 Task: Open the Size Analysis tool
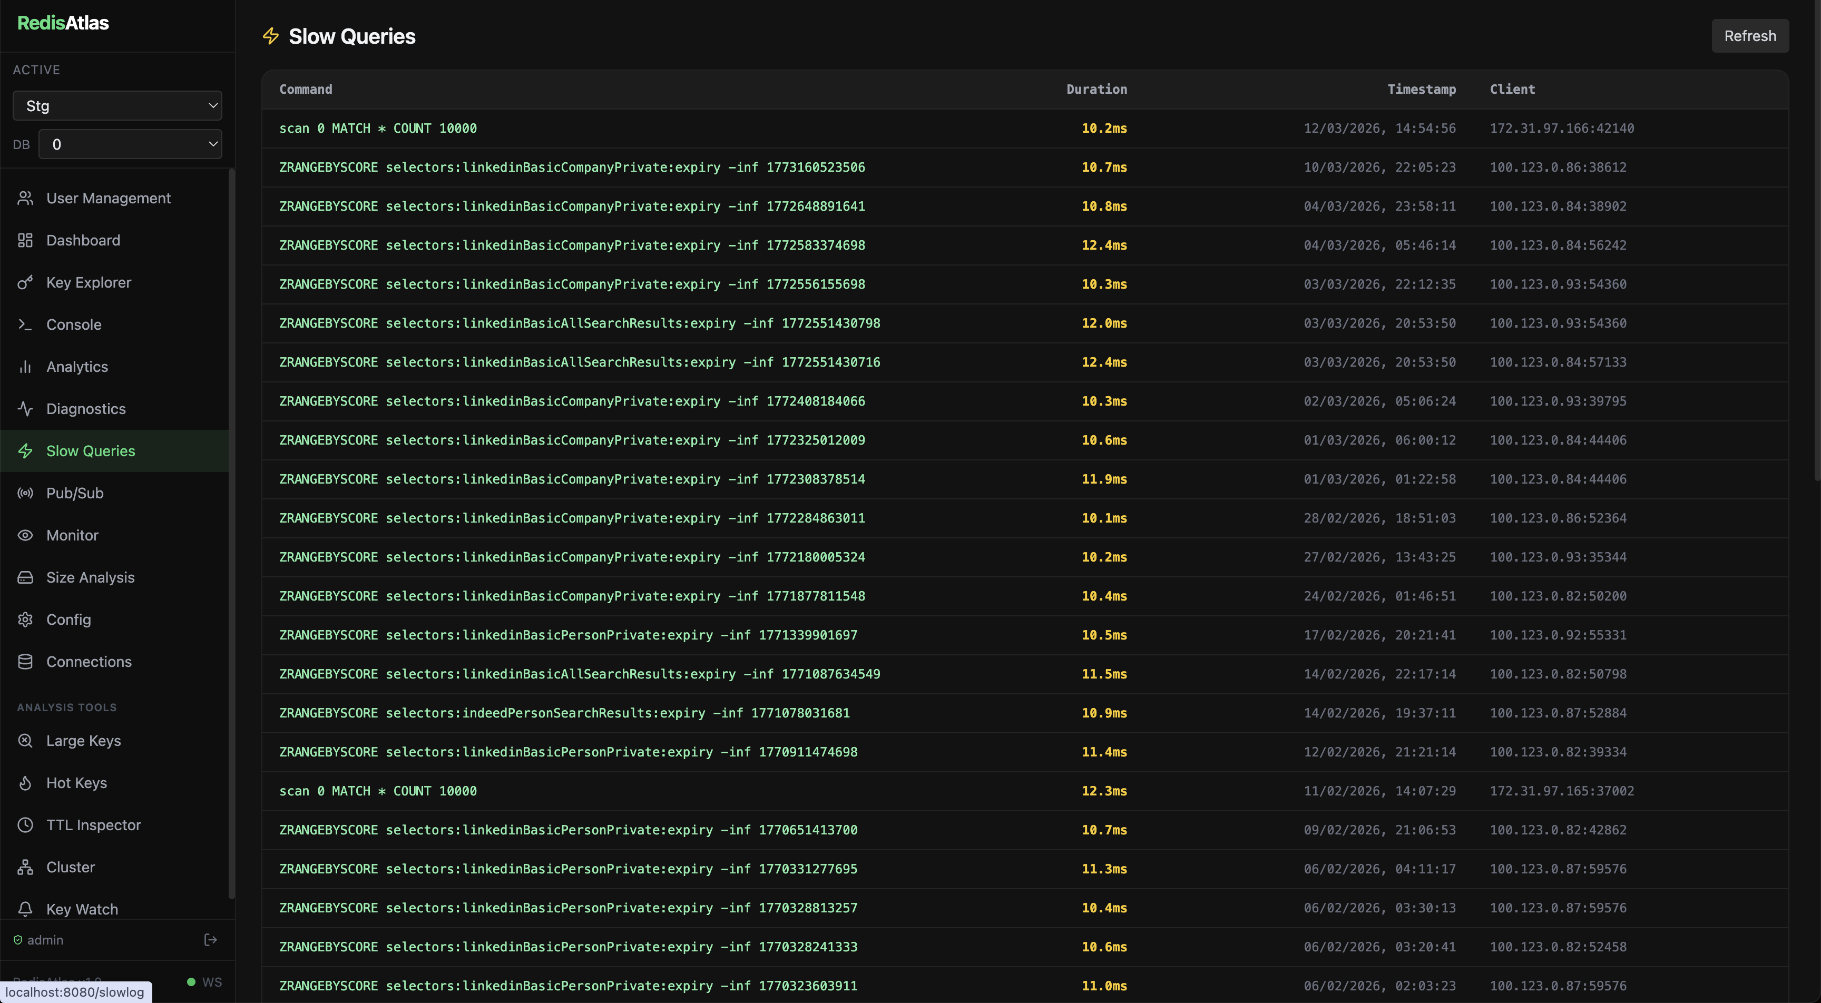(90, 577)
